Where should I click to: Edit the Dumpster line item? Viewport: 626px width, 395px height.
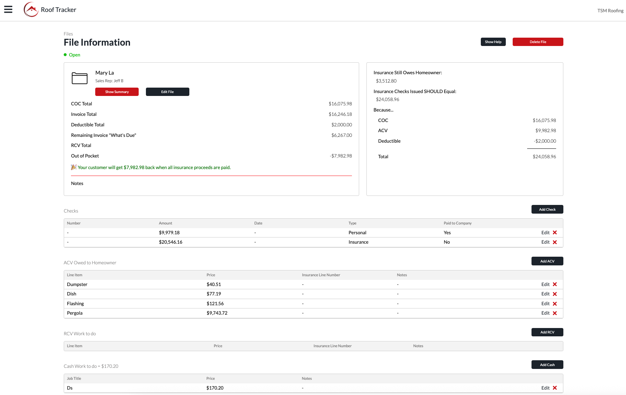coord(545,285)
